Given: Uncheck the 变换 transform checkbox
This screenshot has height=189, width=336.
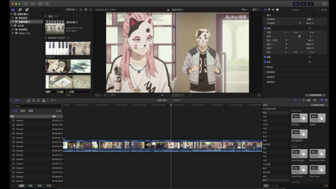Looking at the screenshot, I should [265, 28].
